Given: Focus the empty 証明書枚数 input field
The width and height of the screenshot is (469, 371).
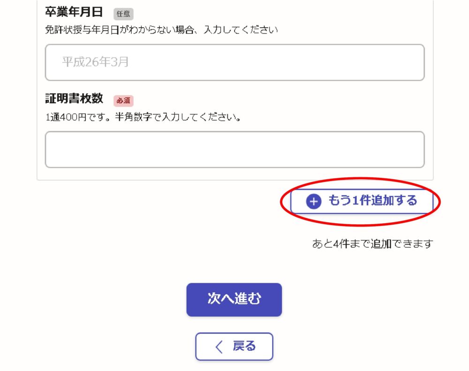Looking at the screenshot, I should pyautogui.click(x=235, y=149).
